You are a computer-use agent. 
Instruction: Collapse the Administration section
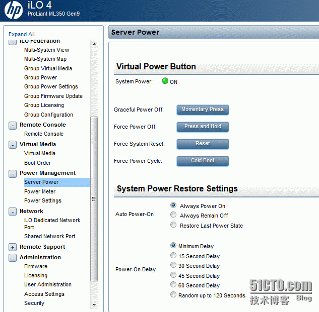13,258
